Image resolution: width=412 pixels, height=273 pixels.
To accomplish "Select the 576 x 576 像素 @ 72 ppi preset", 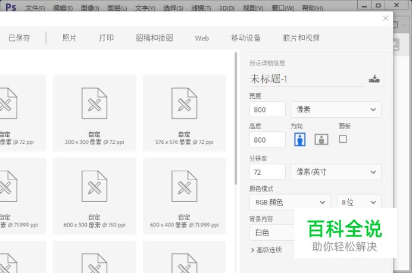I will coord(184,113).
